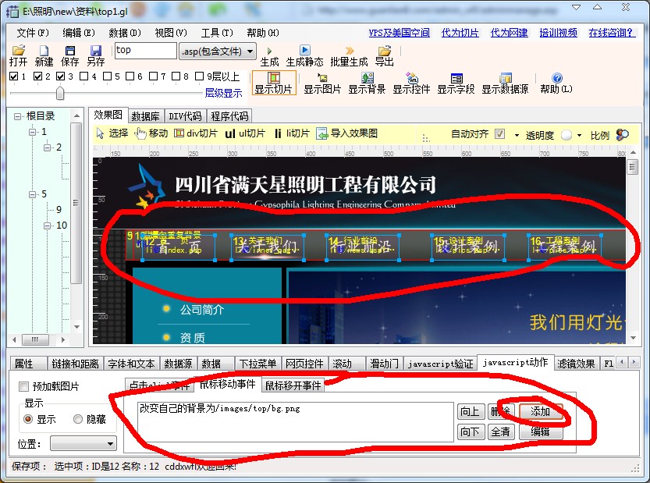Click the 批量生成 batch icon
650x483 pixels.
click(x=350, y=51)
